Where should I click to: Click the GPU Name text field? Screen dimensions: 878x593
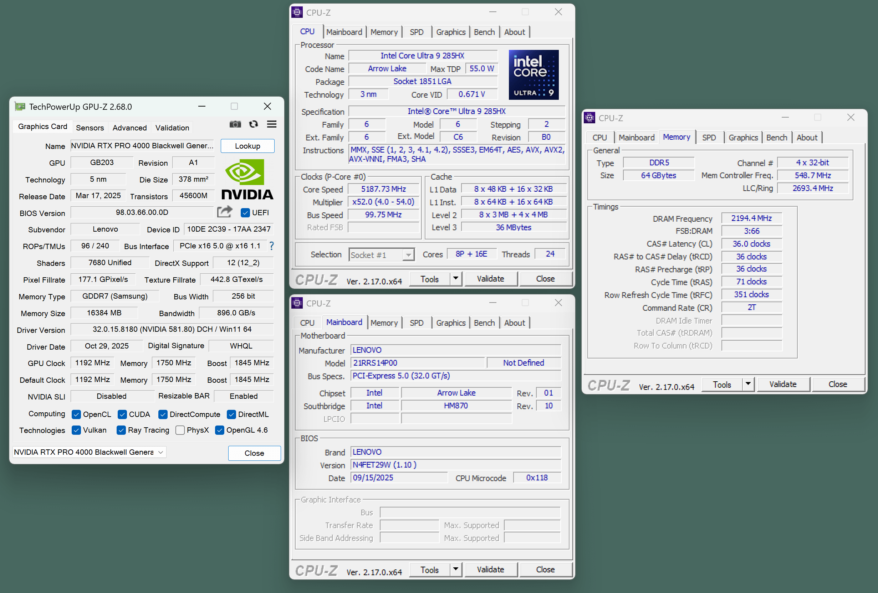(142, 146)
